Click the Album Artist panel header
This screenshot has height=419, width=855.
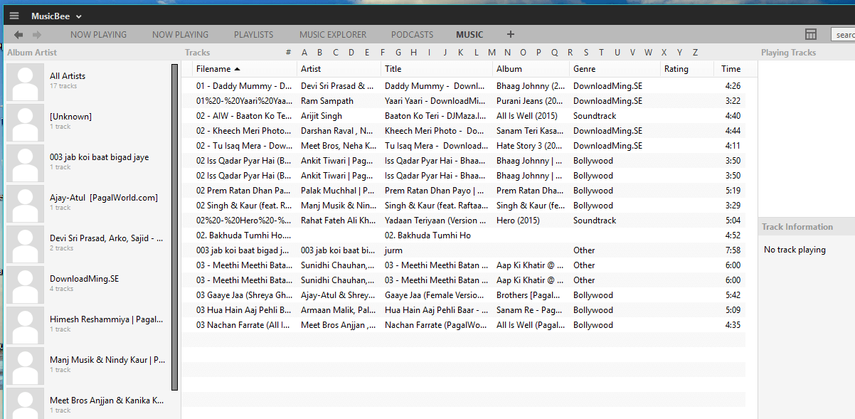pyautogui.click(x=32, y=53)
